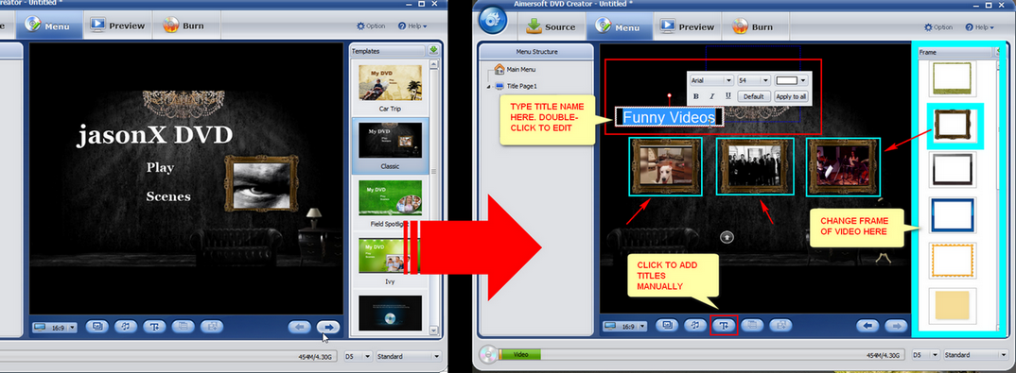Open the font size 54 dropdown
Viewport: 1016px width, 373px height.
754,80
